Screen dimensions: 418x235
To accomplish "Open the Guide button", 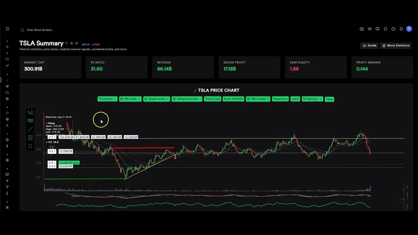I will pyautogui.click(x=369, y=45).
